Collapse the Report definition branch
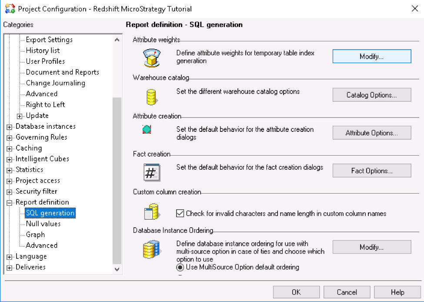 10,202
